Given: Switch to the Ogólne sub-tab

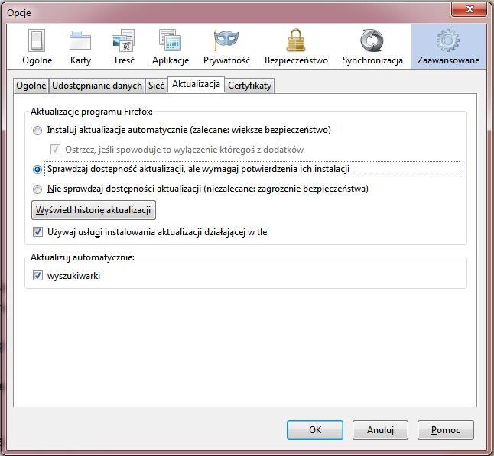Looking at the screenshot, I should (x=31, y=86).
